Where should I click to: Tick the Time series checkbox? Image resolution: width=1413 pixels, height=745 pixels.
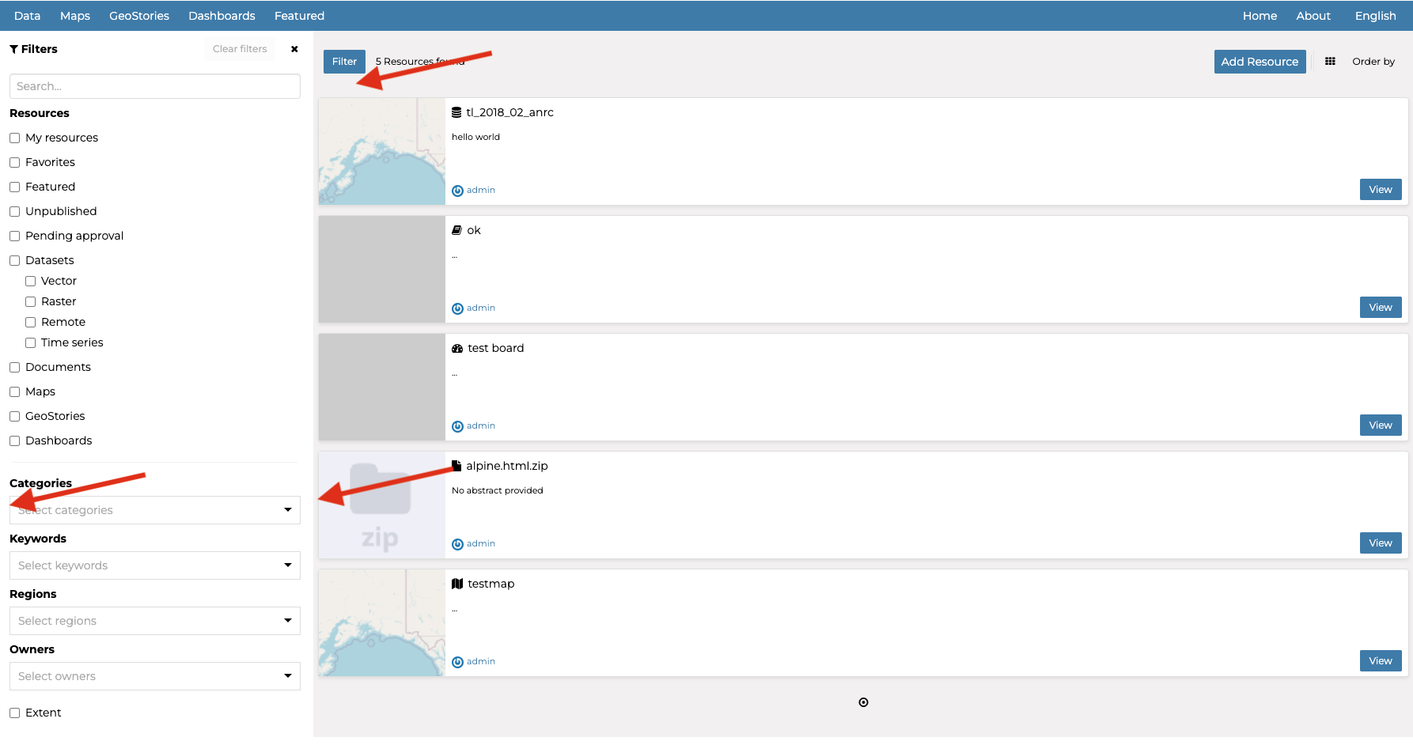[x=30, y=342]
